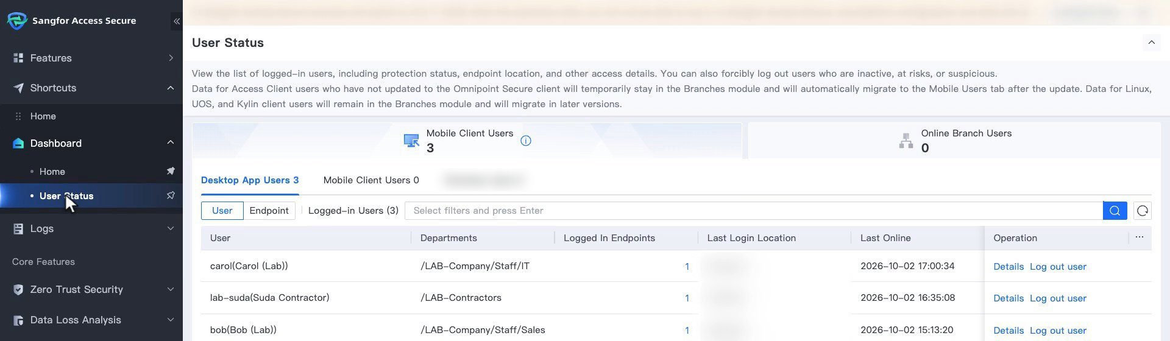Select the carol(Carol (Lab)) user cell
Screen dimensions: 1170x341
(x=249, y=266)
